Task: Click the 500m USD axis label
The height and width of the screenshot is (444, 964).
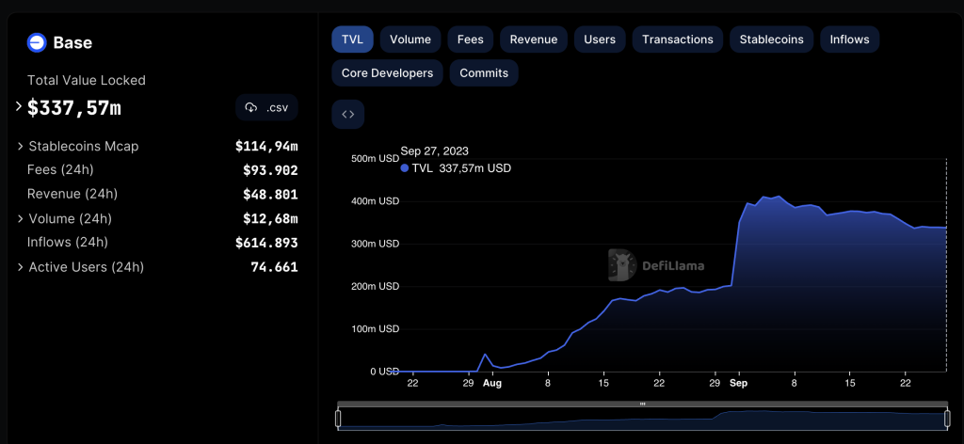Action: (375, 158)
